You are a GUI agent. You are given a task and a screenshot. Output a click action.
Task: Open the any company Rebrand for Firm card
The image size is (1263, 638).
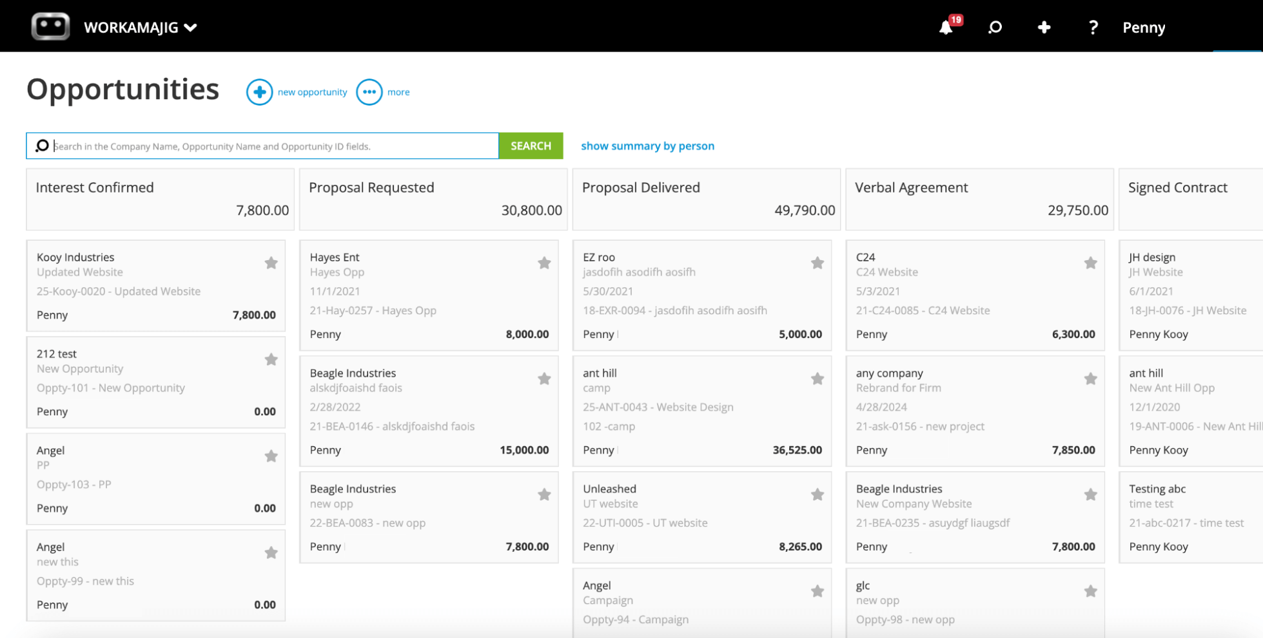pyautogui.click(x=975, y=411)
